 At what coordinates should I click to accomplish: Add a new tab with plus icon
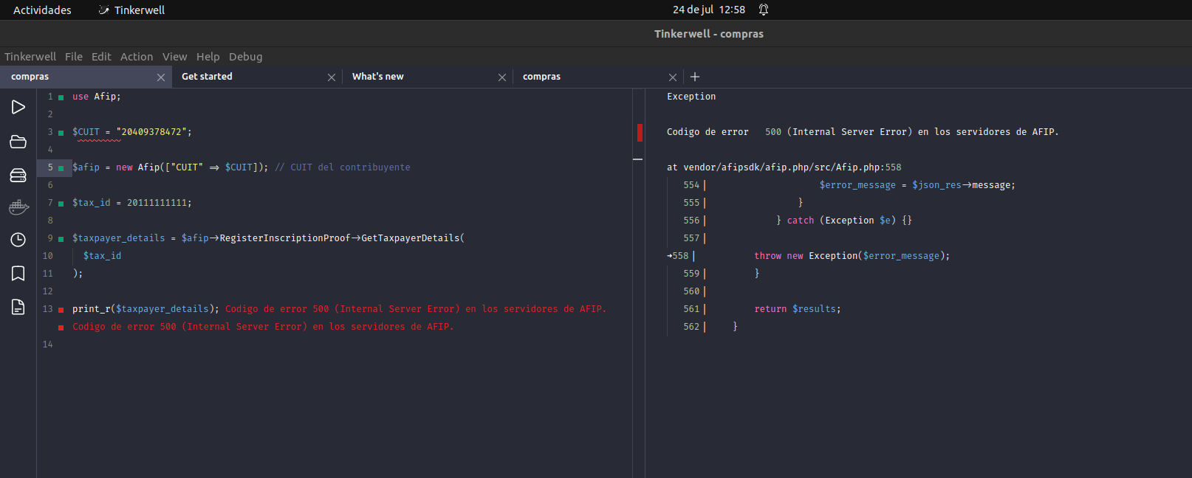[x=695, y=77]
